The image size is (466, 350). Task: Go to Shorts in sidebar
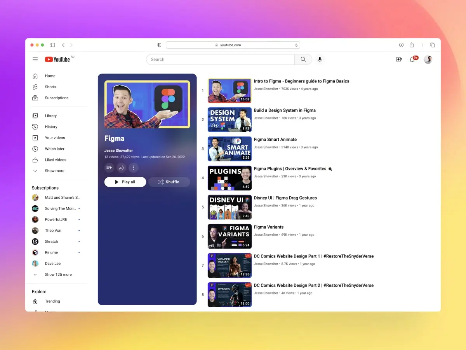coord(50,87)
